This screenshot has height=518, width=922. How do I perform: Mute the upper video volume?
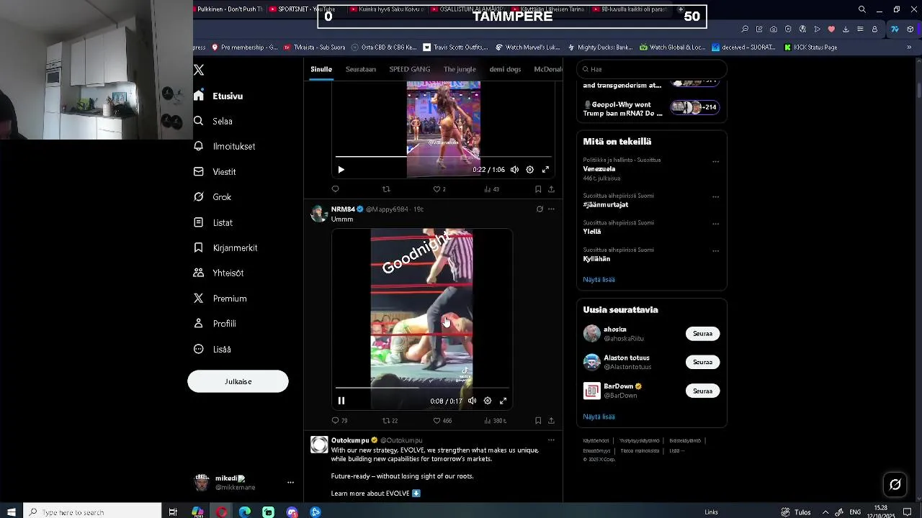(514, 170)
